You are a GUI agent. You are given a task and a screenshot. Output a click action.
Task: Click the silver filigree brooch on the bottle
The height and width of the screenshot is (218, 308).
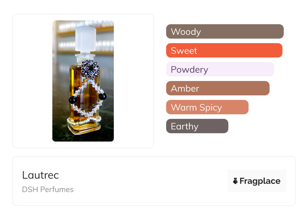[90, 69]
